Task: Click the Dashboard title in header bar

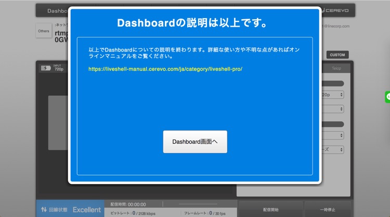Action: [x=57, y=11]
